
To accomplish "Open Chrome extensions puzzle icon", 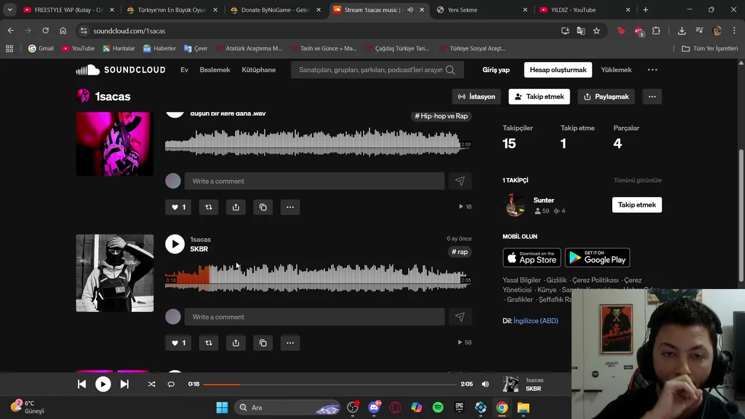I will point(656,31).
